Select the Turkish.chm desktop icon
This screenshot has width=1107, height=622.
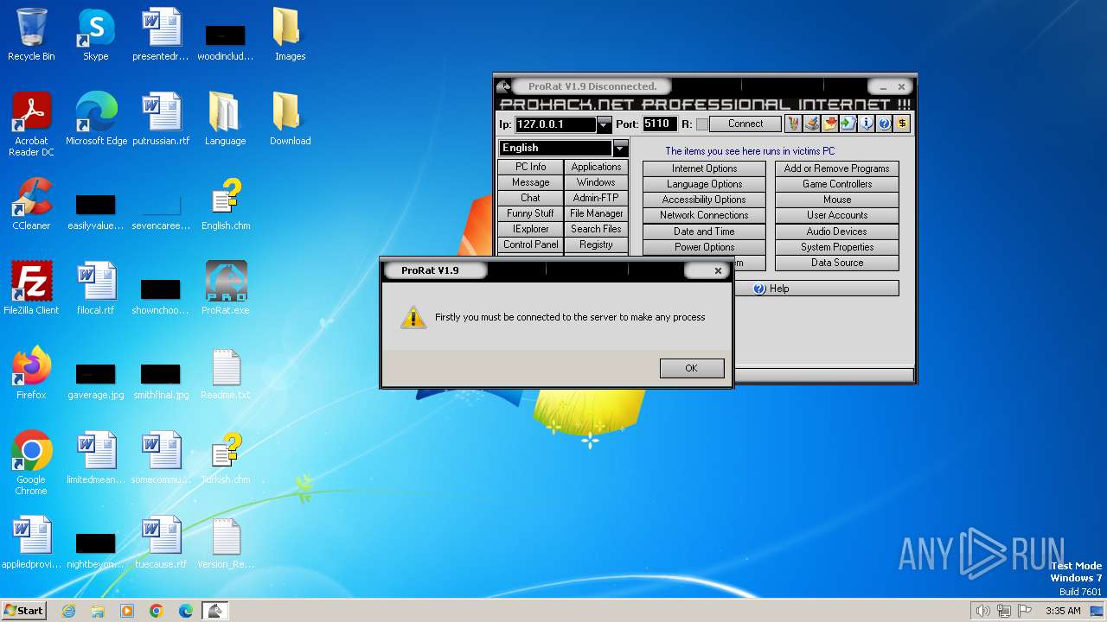[x=226, y=458]
